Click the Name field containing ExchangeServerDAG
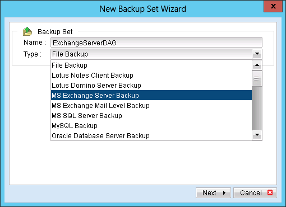Screen dimensions: 286x207 click(x=156, y=43)
